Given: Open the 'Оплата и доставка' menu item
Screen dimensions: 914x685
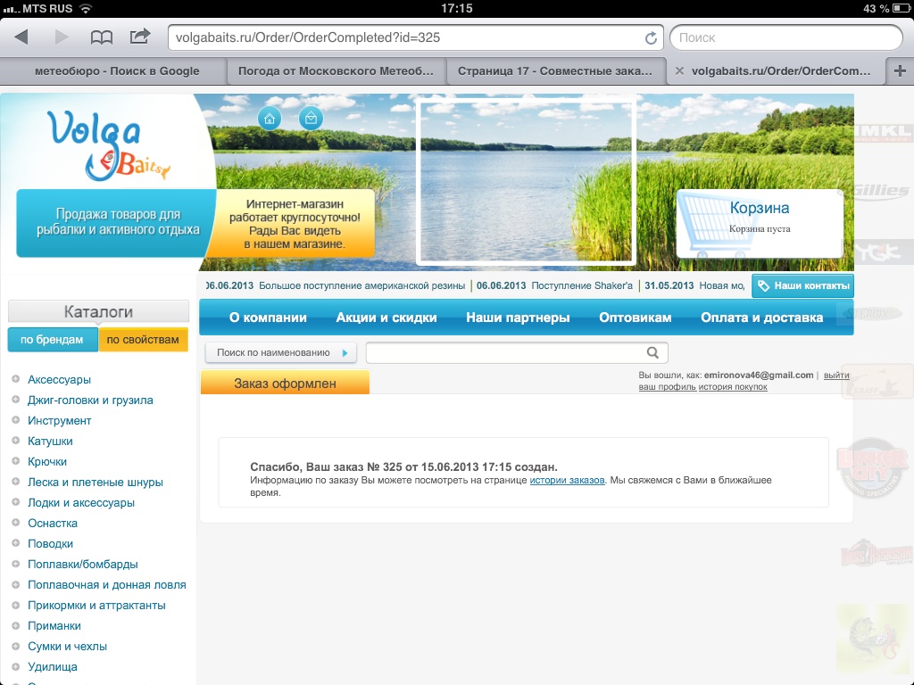Looking at the screenshot, I should coord(761,318).
